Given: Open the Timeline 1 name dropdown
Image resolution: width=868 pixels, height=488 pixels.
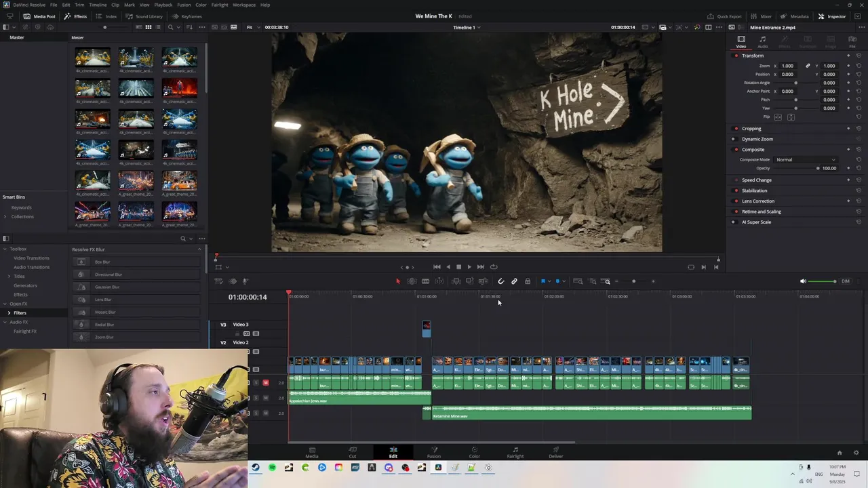Looking at the screenshot, I should pos(467,27).
